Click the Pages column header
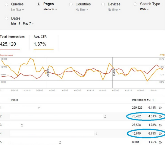This screenshot has height=147, width=165. (x=14, y=100)
